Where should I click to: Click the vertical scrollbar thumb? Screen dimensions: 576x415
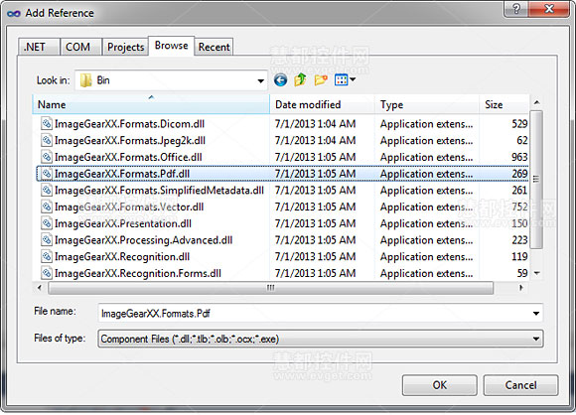[x=536, y=180]
